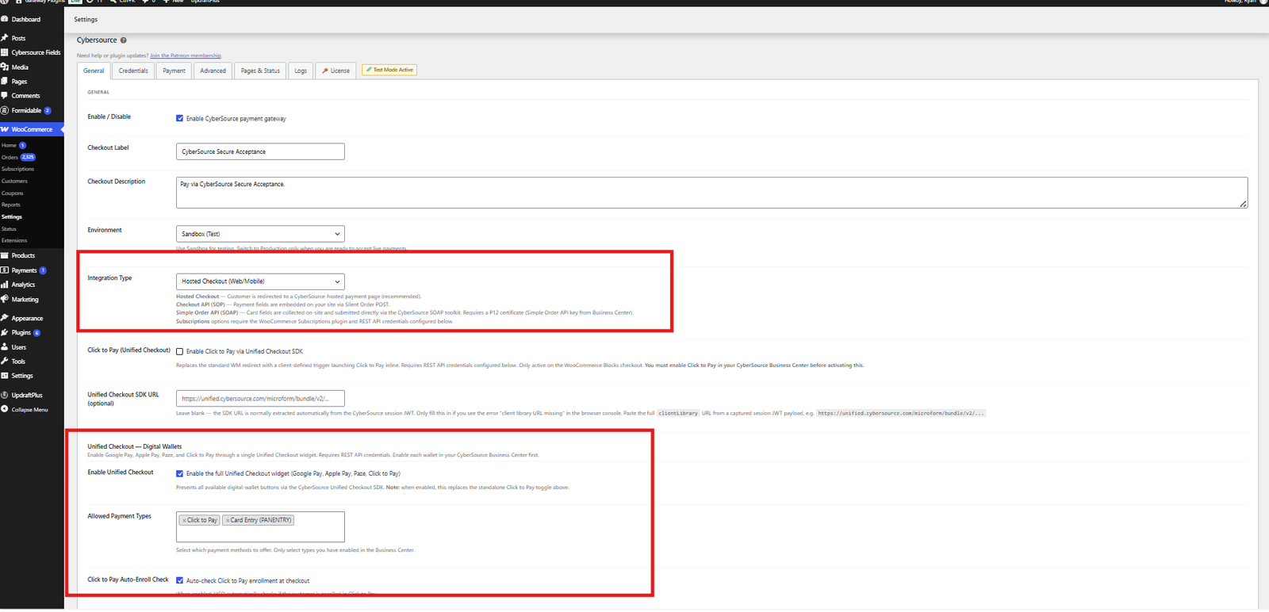This screenshot has height=612, width=1269.
Task: Open the Media library icon
Action: pyautogui.click(x=5, y=67)
